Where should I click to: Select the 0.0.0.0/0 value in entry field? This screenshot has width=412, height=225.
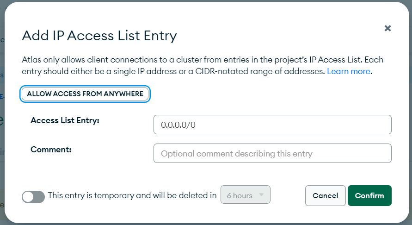click(178, 125)
